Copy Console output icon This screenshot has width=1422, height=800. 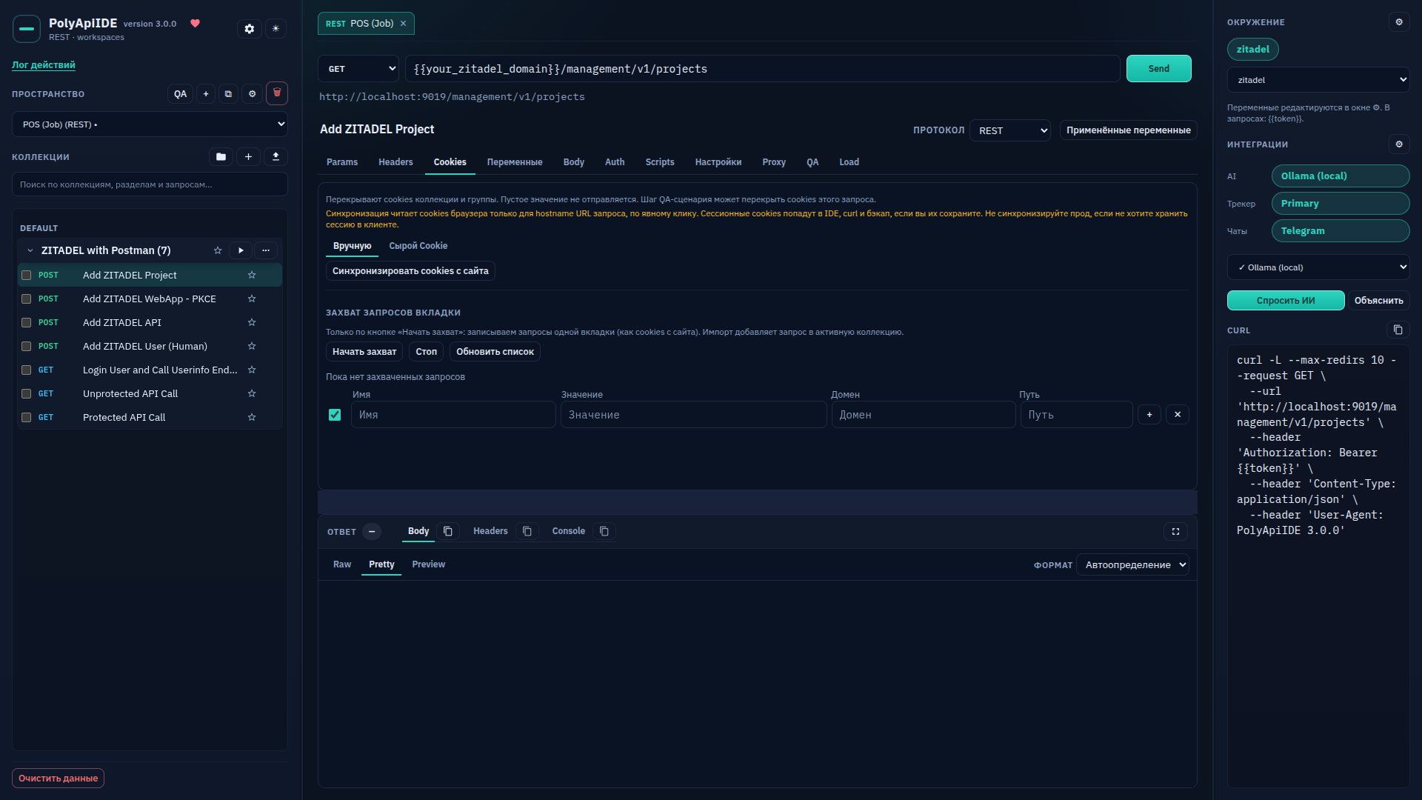click(604, 531)
